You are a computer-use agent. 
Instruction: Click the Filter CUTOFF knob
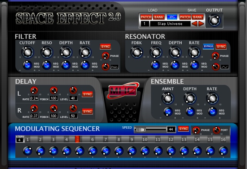click(28, 52)
